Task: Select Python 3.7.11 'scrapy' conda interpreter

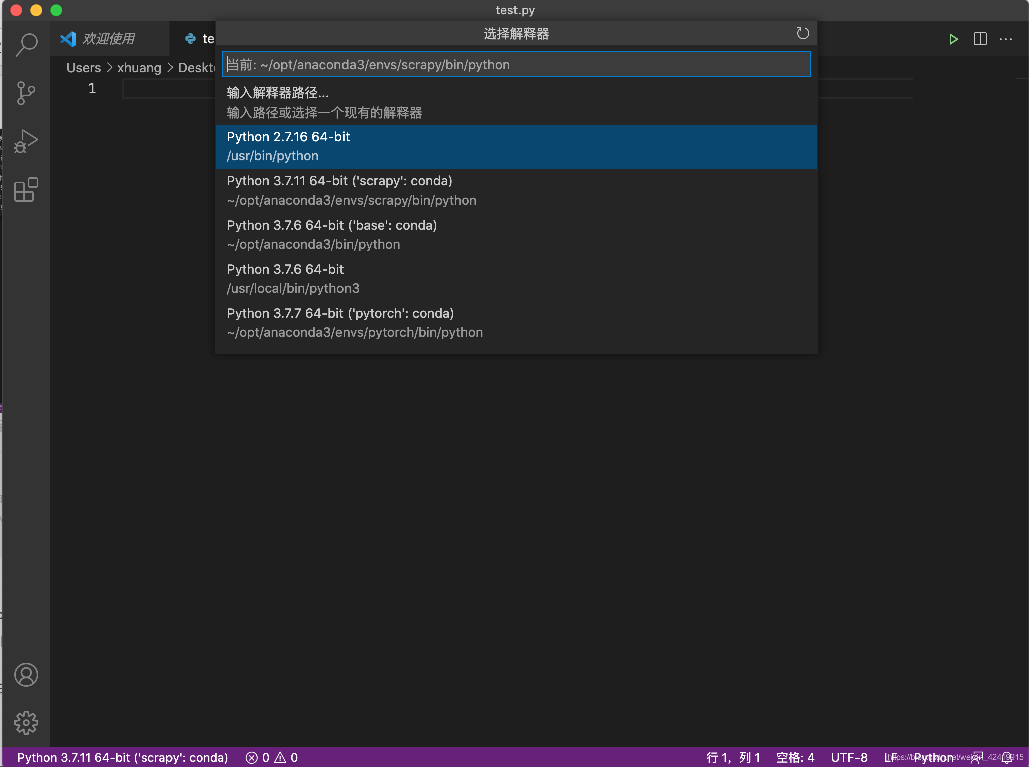Action: click(517, 191)
